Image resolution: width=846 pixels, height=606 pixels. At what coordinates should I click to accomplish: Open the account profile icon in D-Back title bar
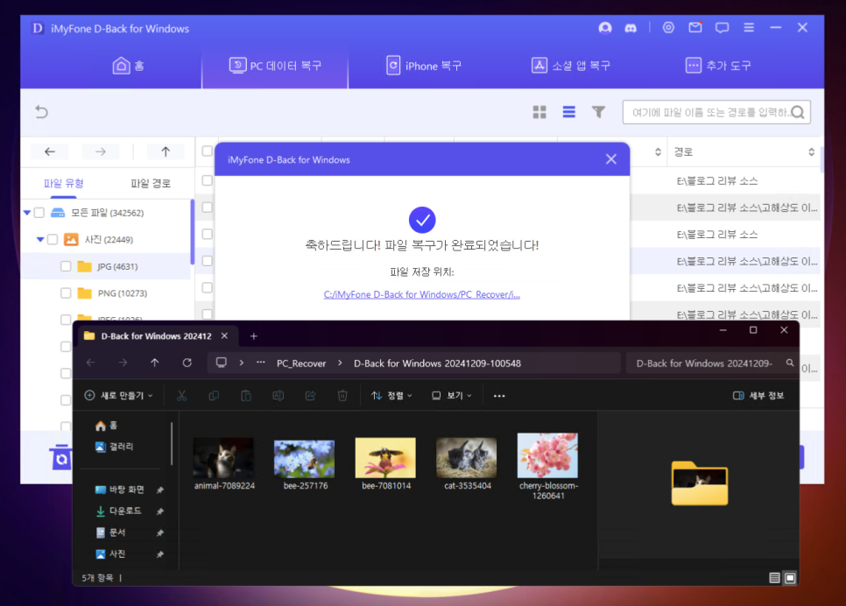point(605,28)
